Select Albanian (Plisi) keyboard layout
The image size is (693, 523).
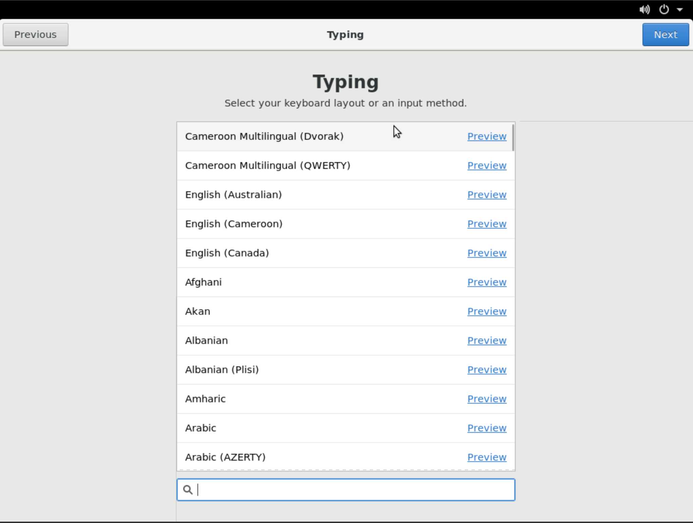click(x=223, y=369)
